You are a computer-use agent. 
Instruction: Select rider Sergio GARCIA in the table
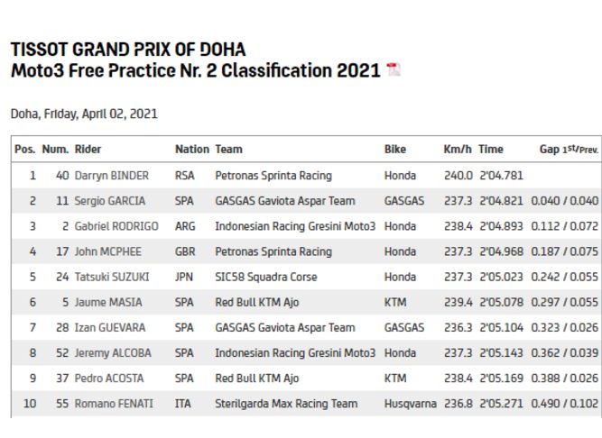pyautogui.click(x=109, y=201)
